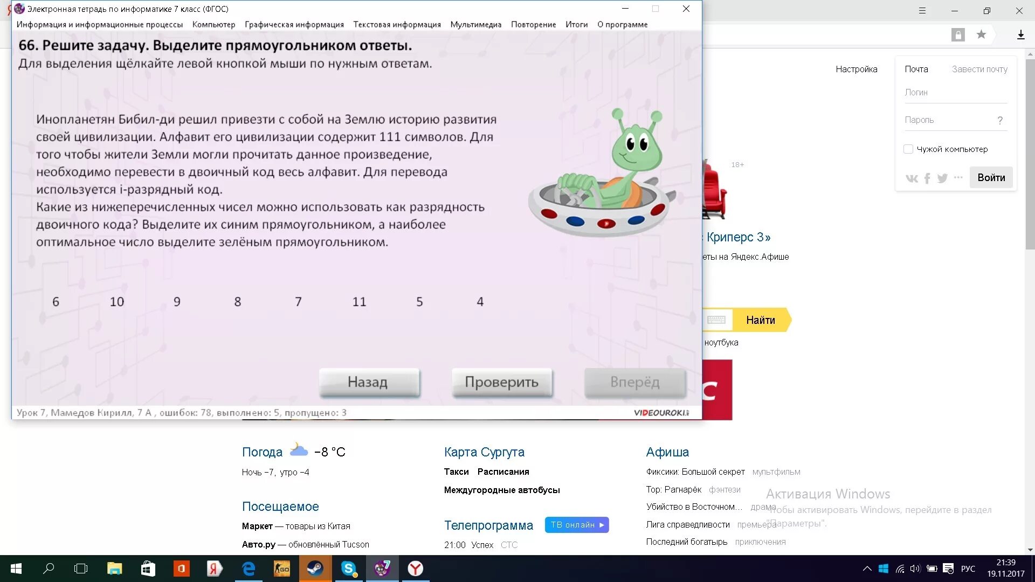Click the Текстовая информация menu icon
This screenshot has width=1035, height=582.
click(397, 24)
